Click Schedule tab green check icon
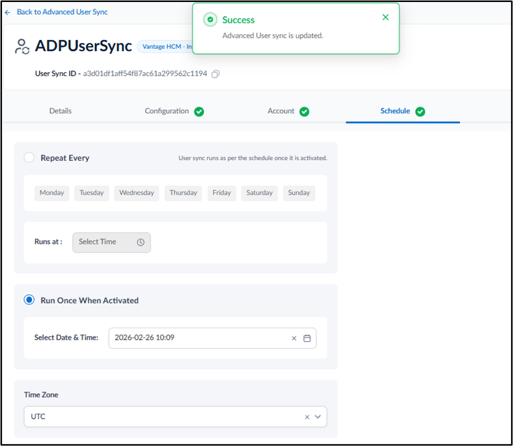This screenshot has height=446, width=513. pos(420,112)
